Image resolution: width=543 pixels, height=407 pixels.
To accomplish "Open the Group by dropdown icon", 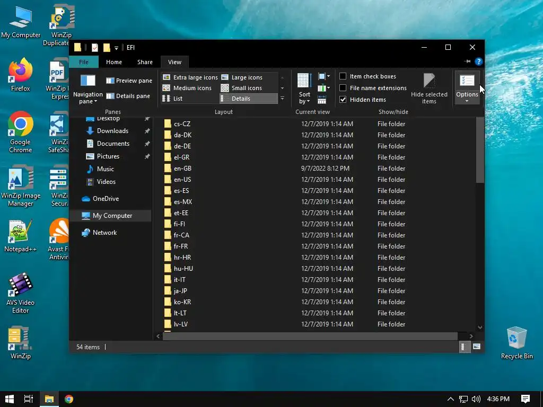I will pyautogui.click(x=324, y=76).
